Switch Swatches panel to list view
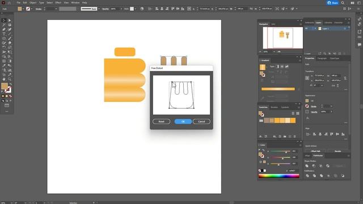Viewport: 363px width, 204px height. (x=293, y=113)
